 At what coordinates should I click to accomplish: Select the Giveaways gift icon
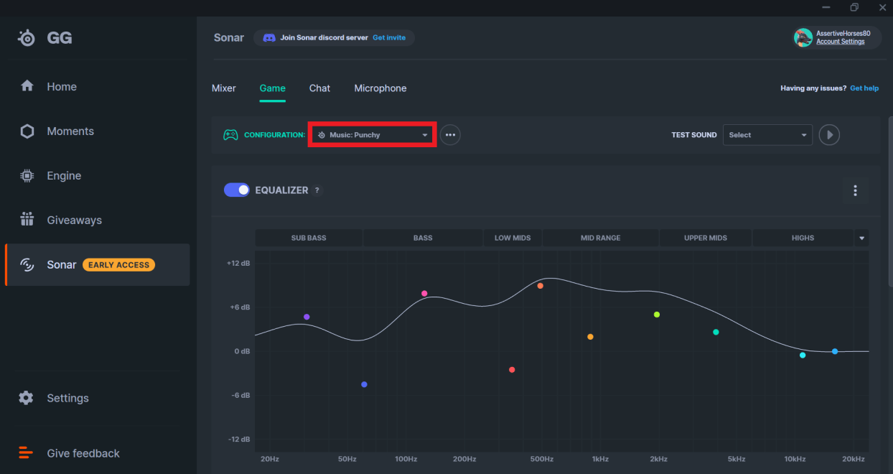click(x=27, y=220)
